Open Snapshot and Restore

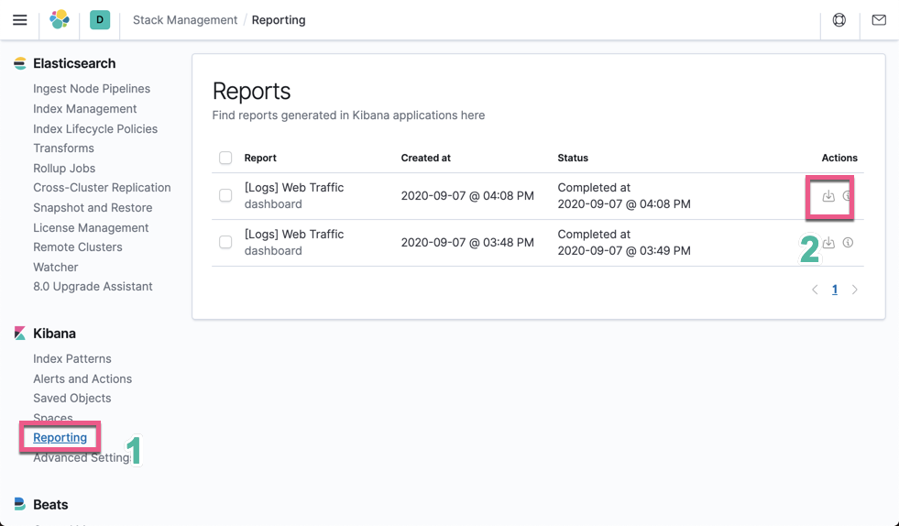(93, 208)
